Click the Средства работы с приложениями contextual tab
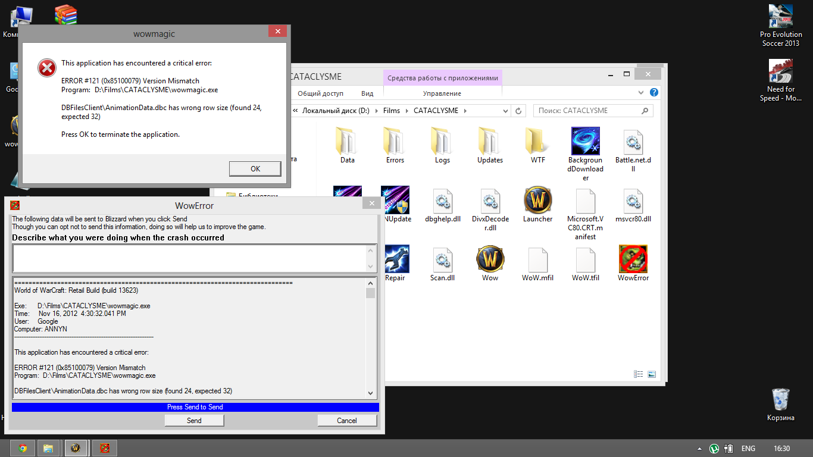The width and height of the screenshot is (813, 457). point(443,78)
